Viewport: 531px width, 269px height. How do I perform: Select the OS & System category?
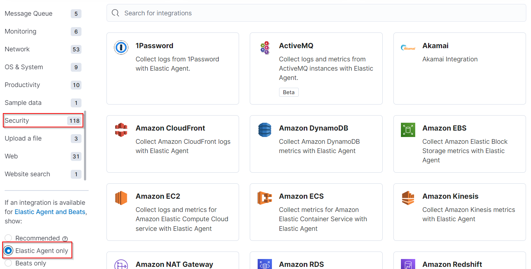(43, 67)
